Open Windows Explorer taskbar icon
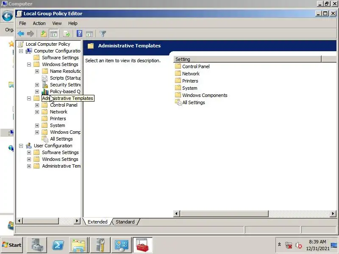 pos(79,245)
